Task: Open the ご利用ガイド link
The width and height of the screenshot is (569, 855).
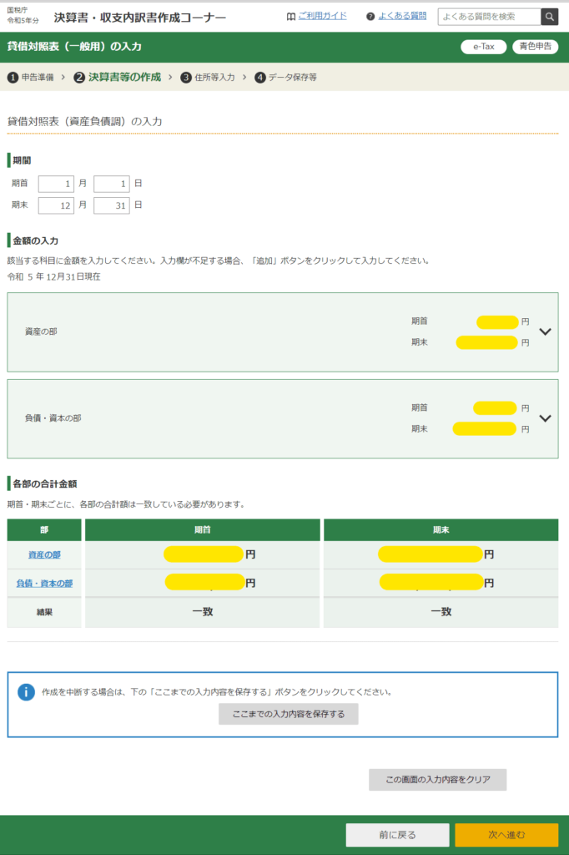Action: 322,16
